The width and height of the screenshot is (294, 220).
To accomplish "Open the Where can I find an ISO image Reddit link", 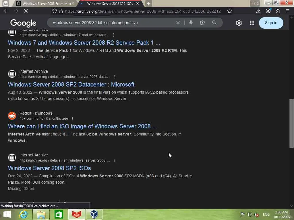I will [82, 126].
